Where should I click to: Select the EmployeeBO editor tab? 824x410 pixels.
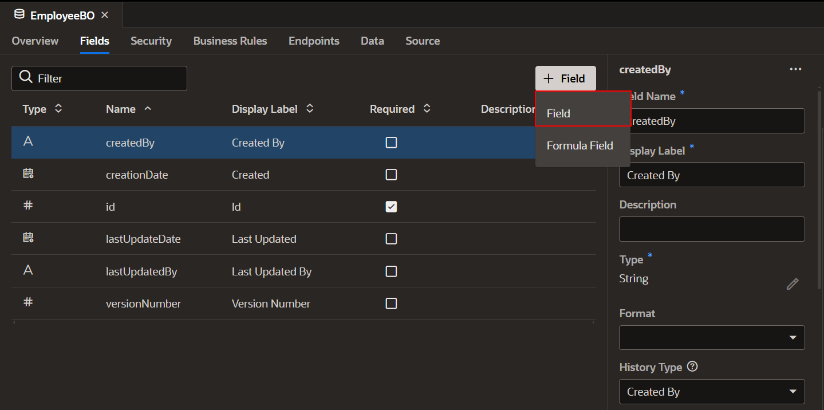pos(61,15)
